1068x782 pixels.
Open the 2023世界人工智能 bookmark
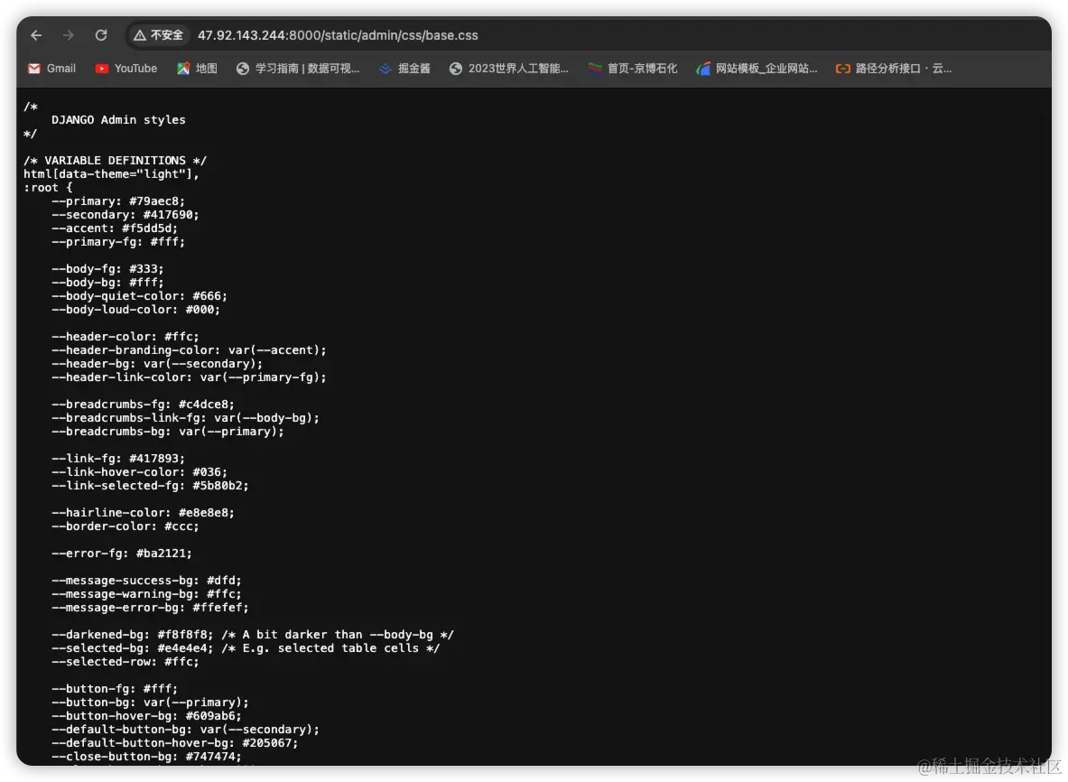[509, 69]
